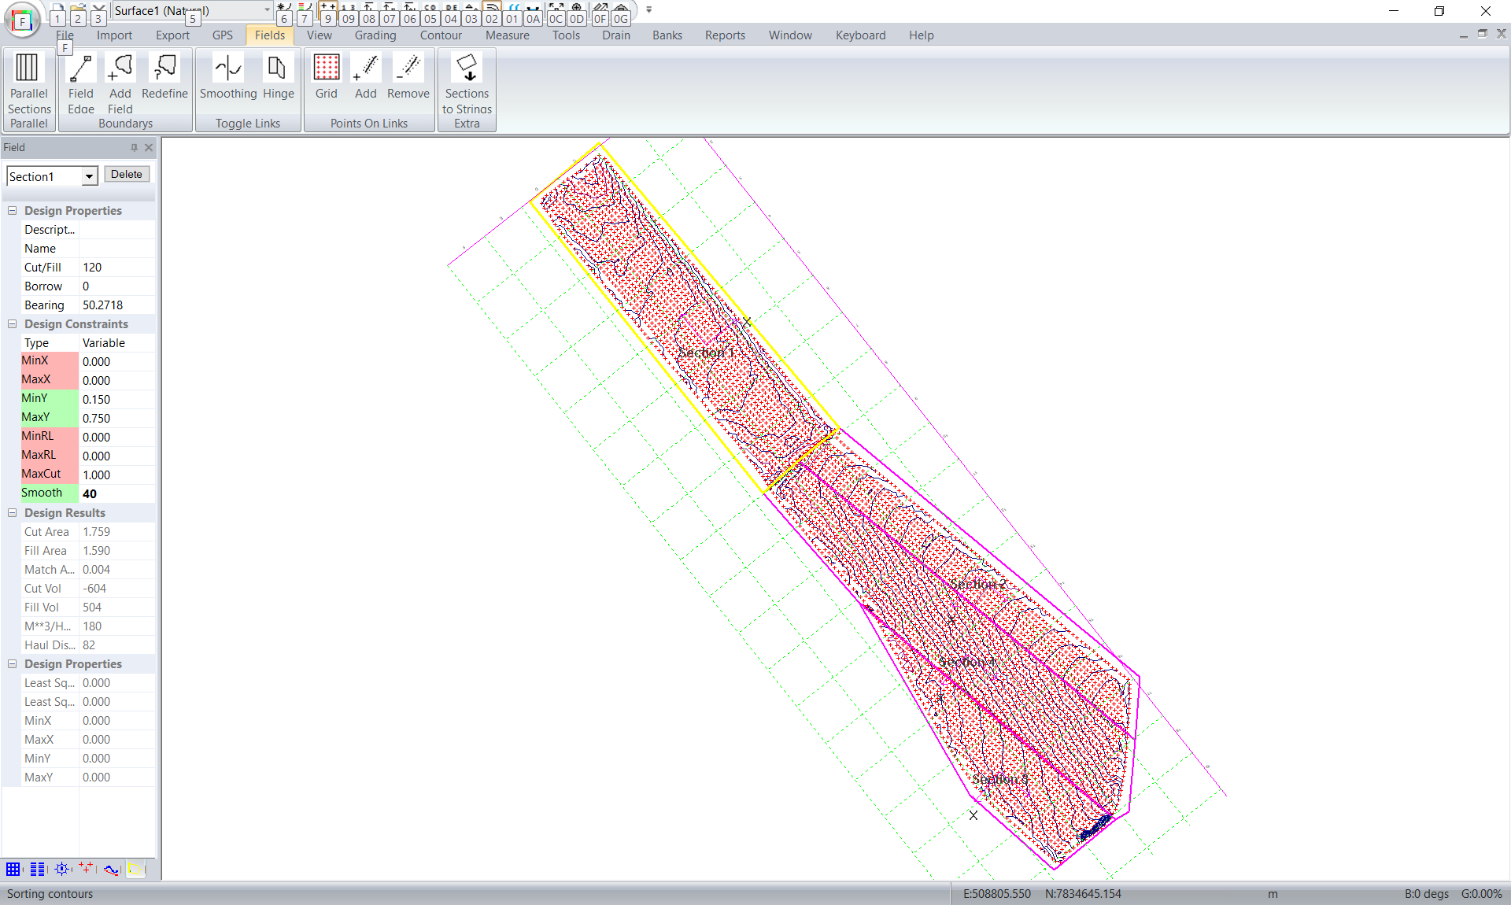The height and width of the screenshot is (905, 1511).
Task: Switch to the Contour ribbon tab
Action: click(441, 35)
